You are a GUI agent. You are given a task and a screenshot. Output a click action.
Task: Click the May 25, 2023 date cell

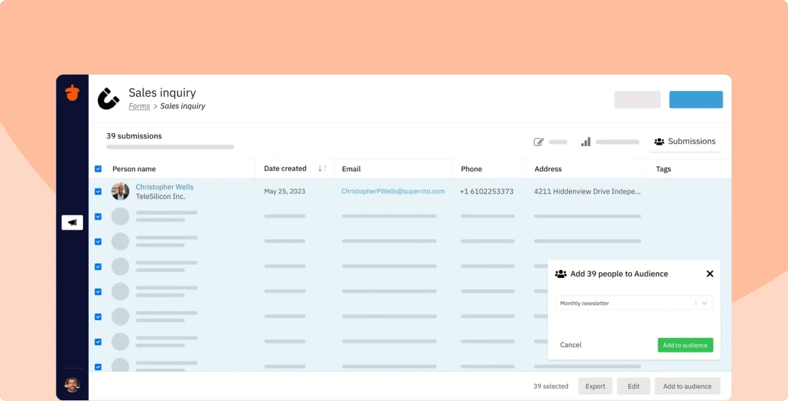[284, 191]
